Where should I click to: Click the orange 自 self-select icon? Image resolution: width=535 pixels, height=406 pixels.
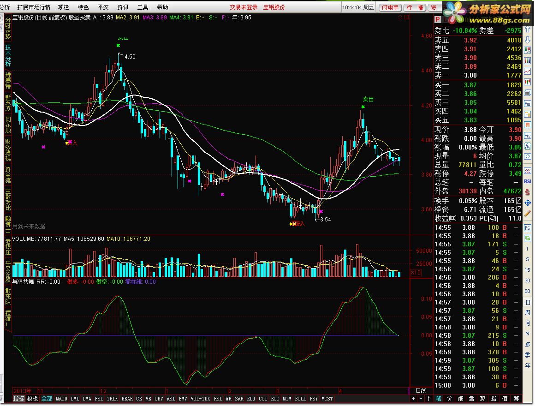[x=528, y=125]
